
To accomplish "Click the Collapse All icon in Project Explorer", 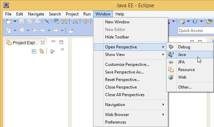I will (34, 51).
